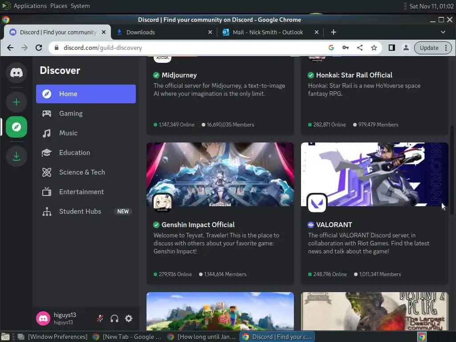This screenshot has height=342, width=456.
Task: Click the Add a Server plus icon
Action: pyautogui.click(x=16, y=102)
